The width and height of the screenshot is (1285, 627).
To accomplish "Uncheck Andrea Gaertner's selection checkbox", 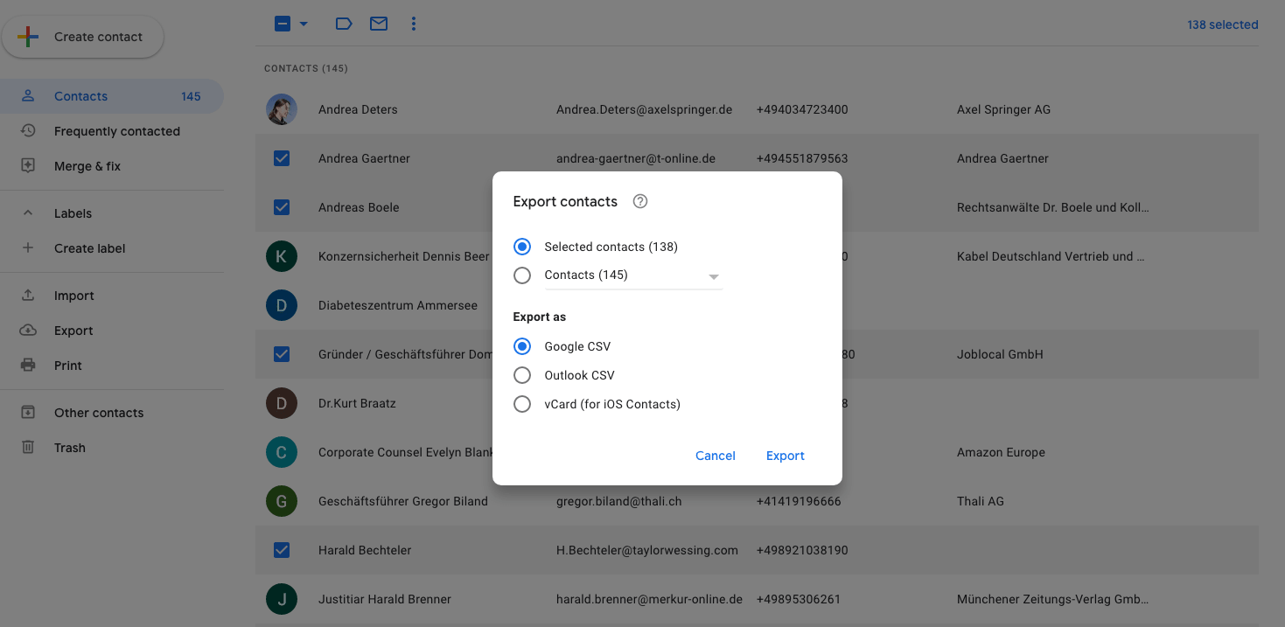I will pyautogui.click(x=281, y=158).
